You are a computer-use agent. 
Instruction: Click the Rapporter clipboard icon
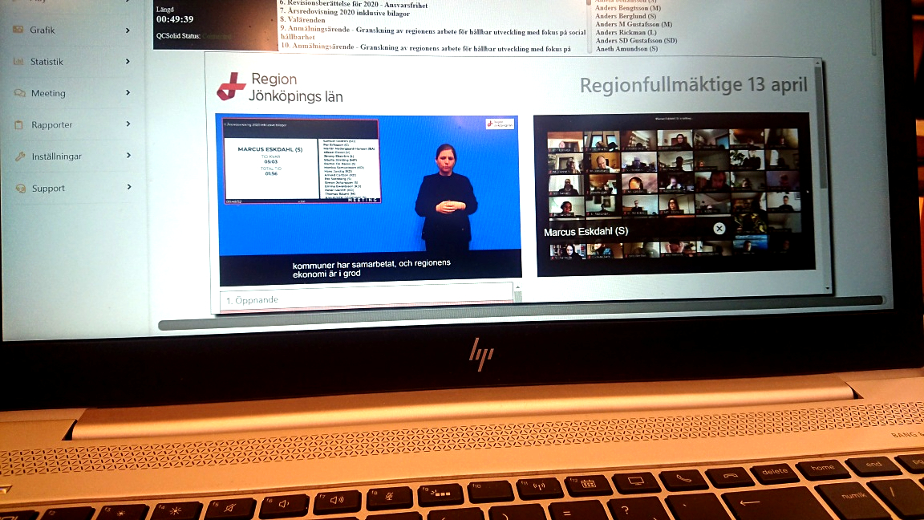coord(19,124)
